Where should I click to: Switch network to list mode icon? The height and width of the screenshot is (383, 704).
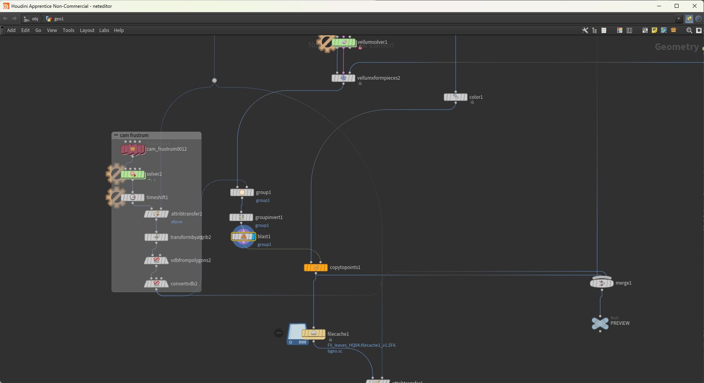pyautogui.click(x=604, y=30)
